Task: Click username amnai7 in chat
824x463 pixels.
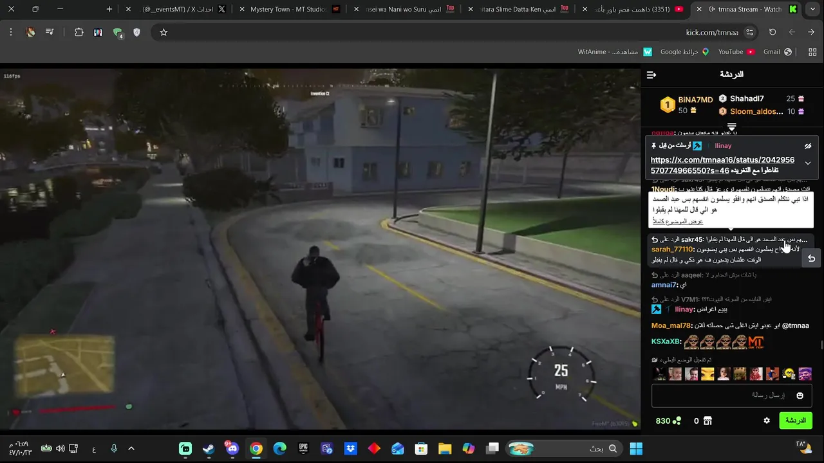Action: pos(665,285)
